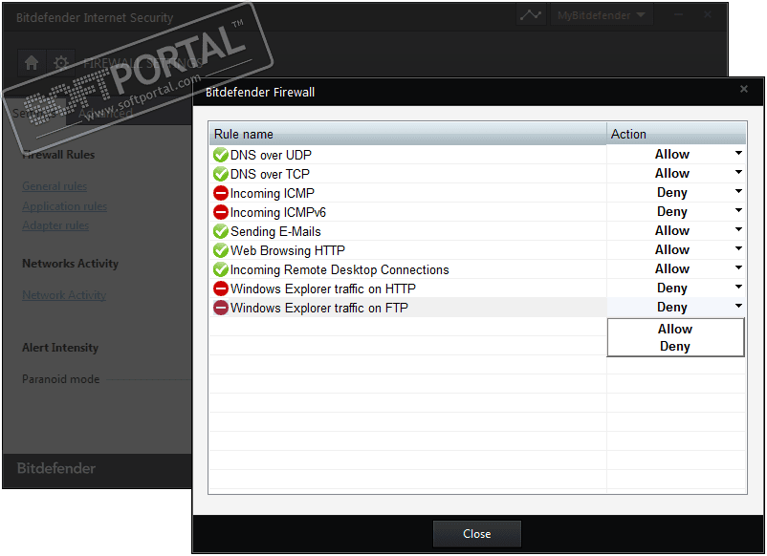Click the red deny icon for Incoming ICMPv6
This screenshot has width=767, height=556.
(221, 212)
